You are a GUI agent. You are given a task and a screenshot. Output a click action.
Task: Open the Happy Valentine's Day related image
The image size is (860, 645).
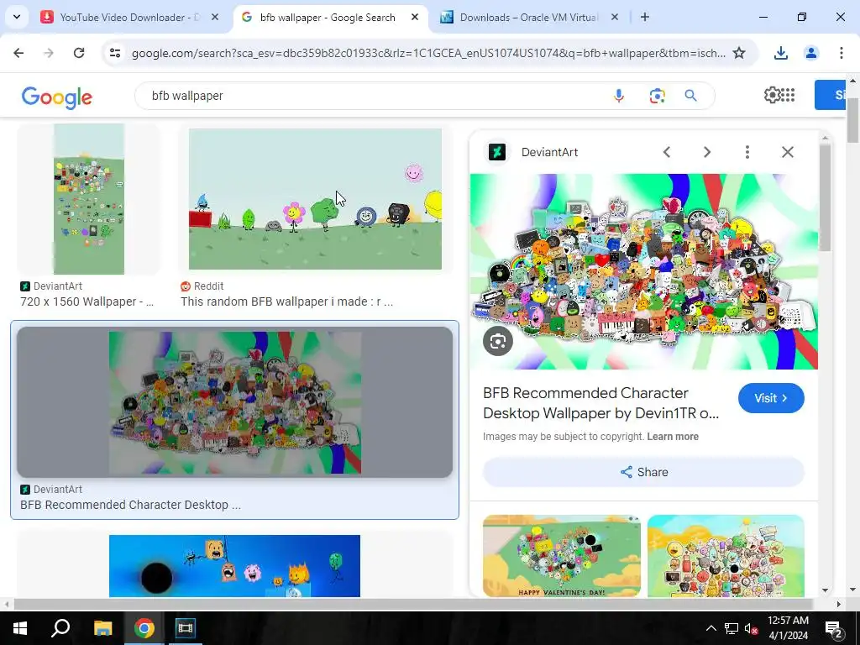click(x=562, y=556)
